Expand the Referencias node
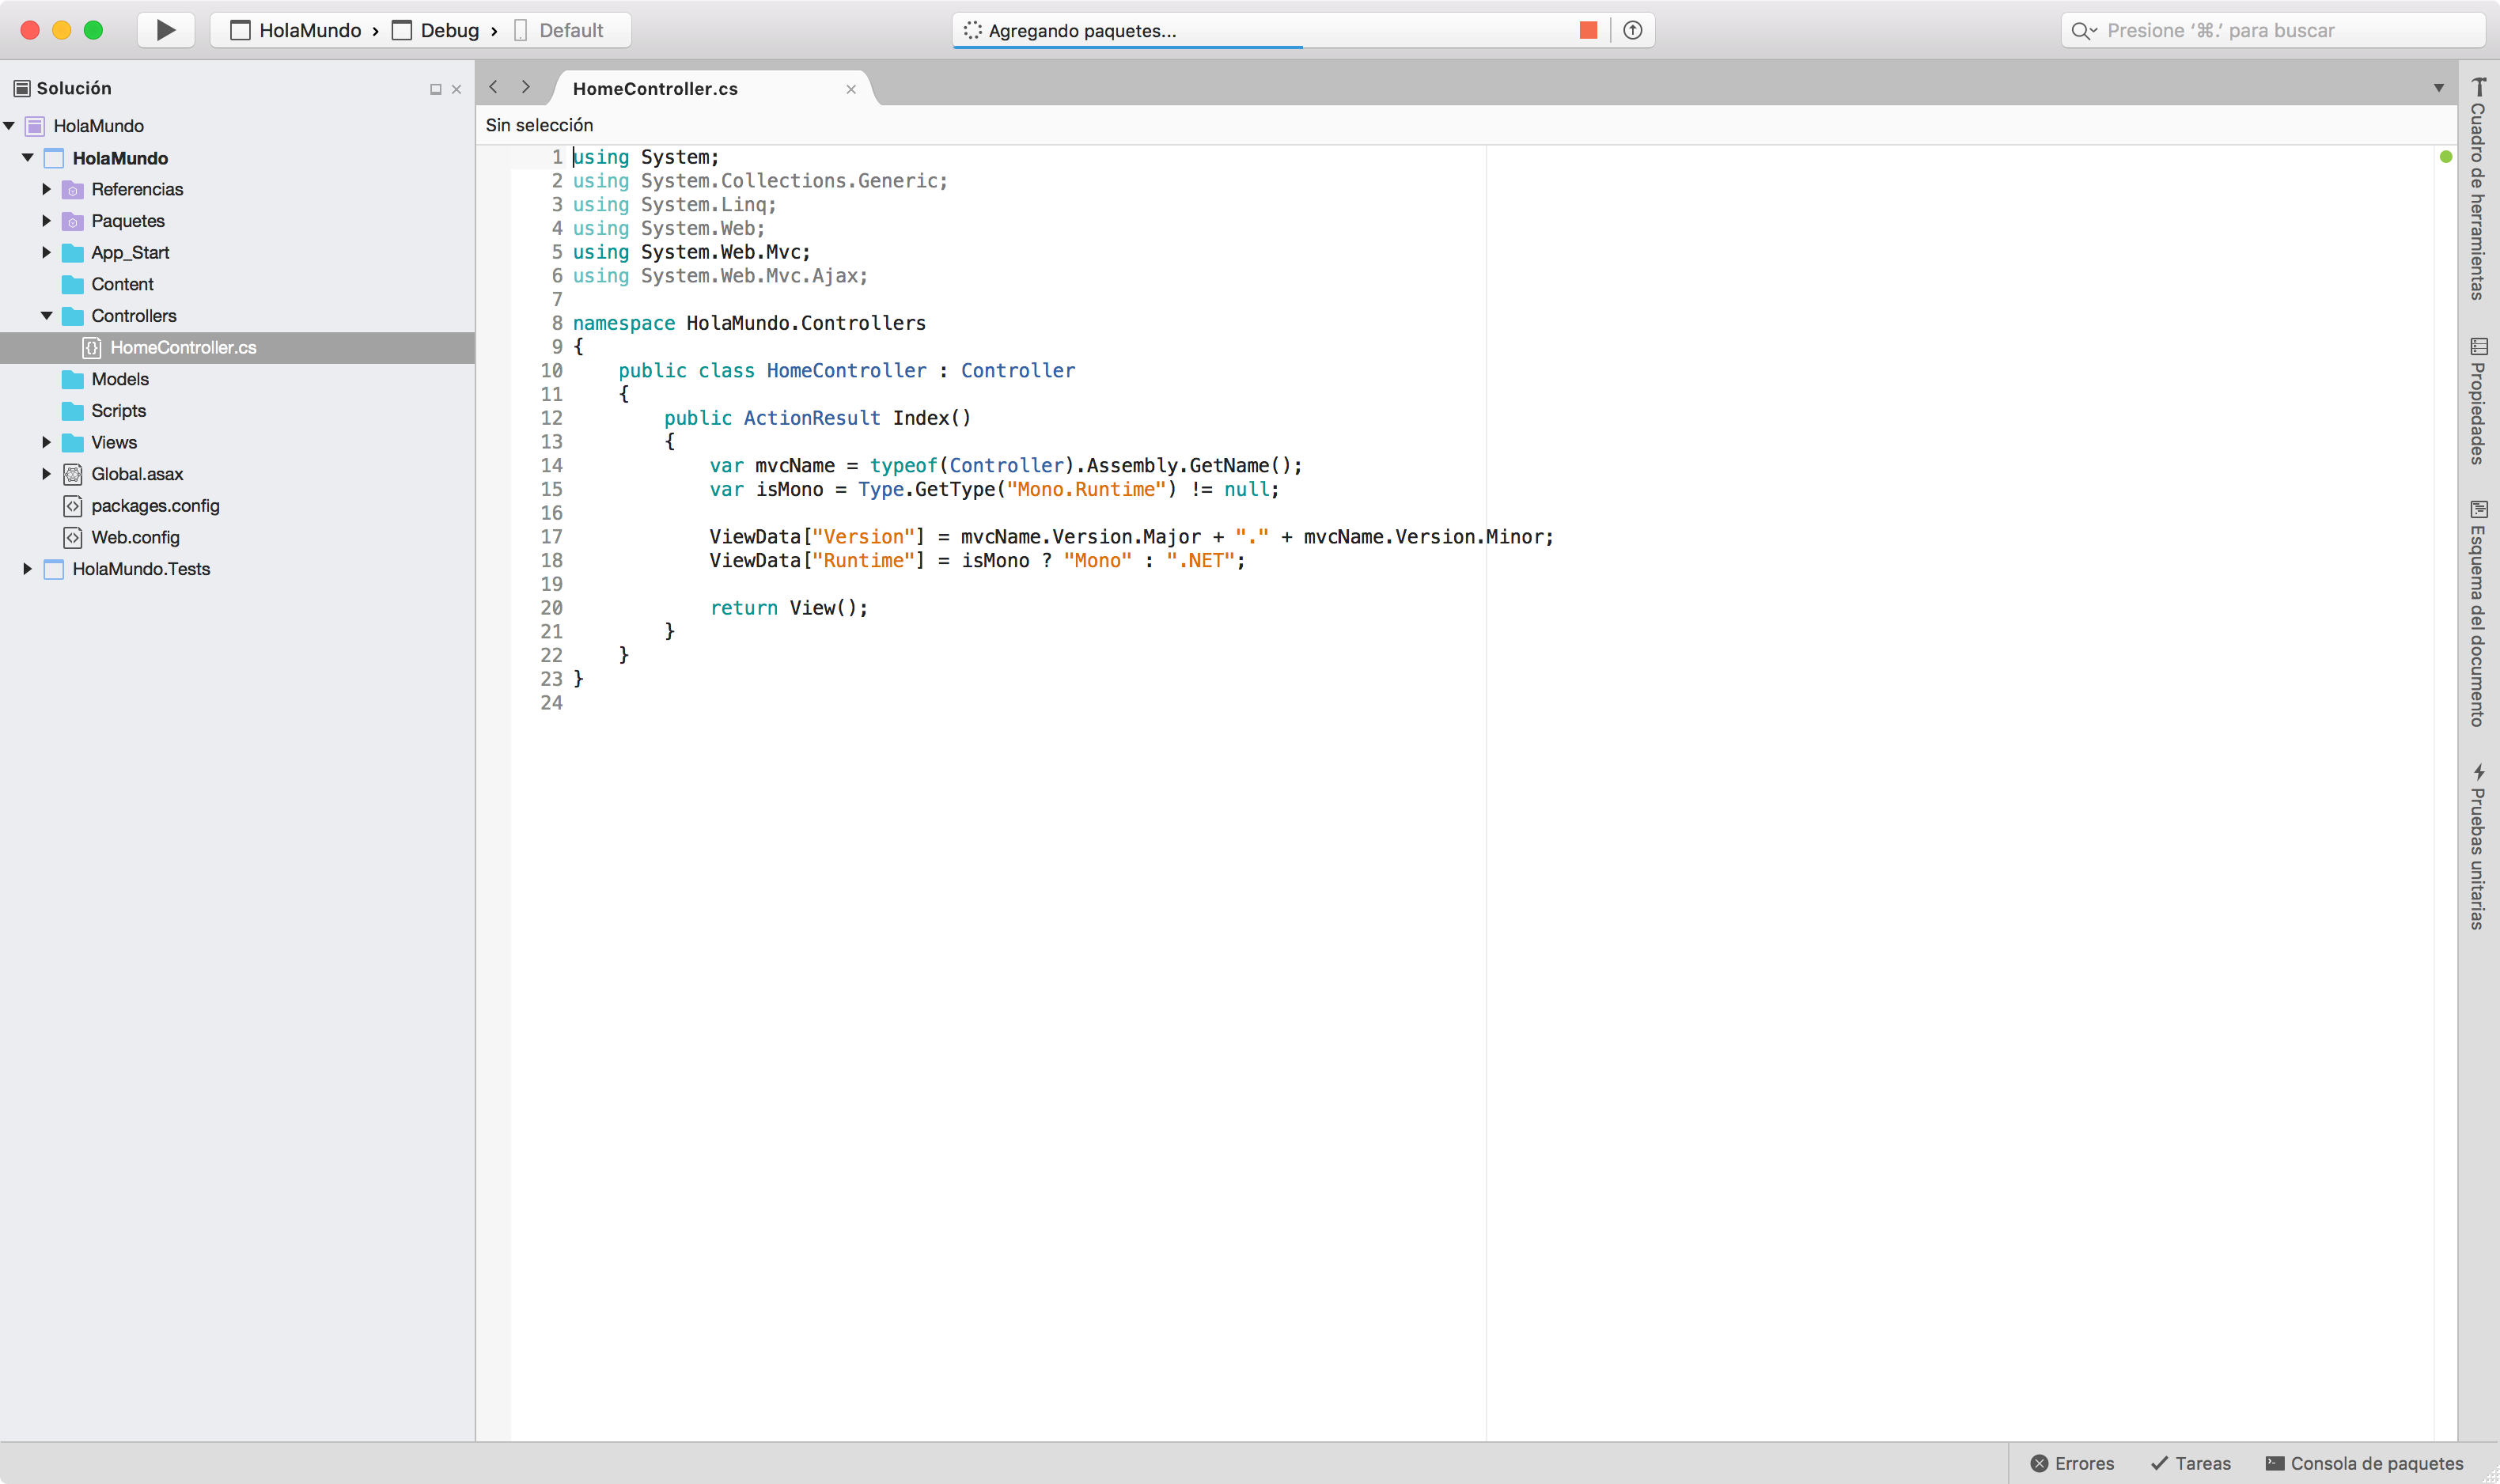Image resolution: width=2500 pixels, height=1484 pixels. click(x=46, y=189)
